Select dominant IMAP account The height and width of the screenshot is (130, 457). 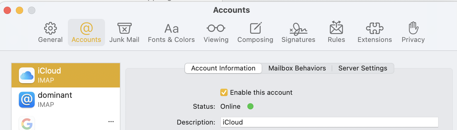(66, 100)
